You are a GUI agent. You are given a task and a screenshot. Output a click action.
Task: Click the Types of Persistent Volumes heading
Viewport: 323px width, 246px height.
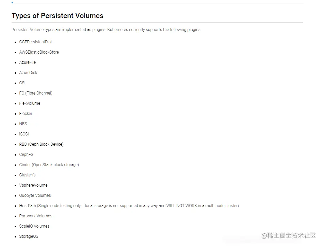(x=58, y=16)
